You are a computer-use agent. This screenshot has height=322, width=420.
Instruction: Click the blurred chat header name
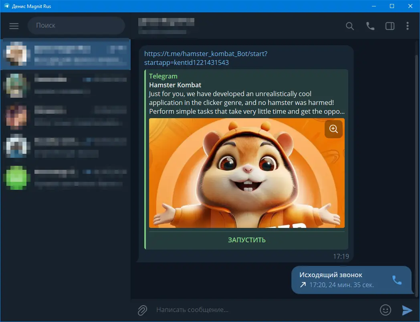click(166, 22)
